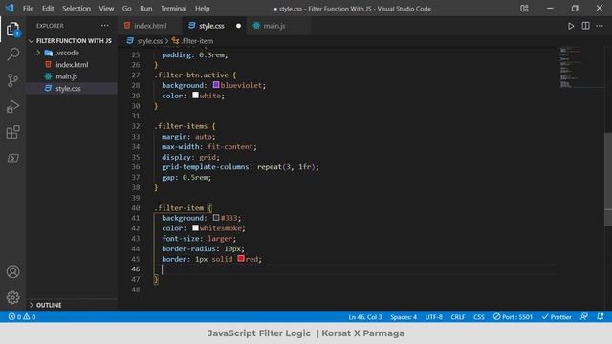612x344 pixels.
Task: Click line number 32 in gutter
Action: coord(136,126)
